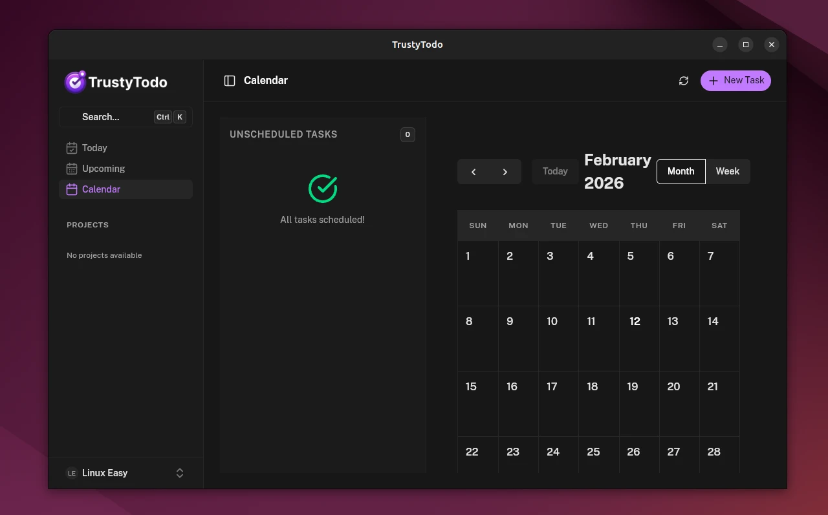Click the unscheduled tasks count badge
This screenshot has height=515, width=828.
(408, 134)
